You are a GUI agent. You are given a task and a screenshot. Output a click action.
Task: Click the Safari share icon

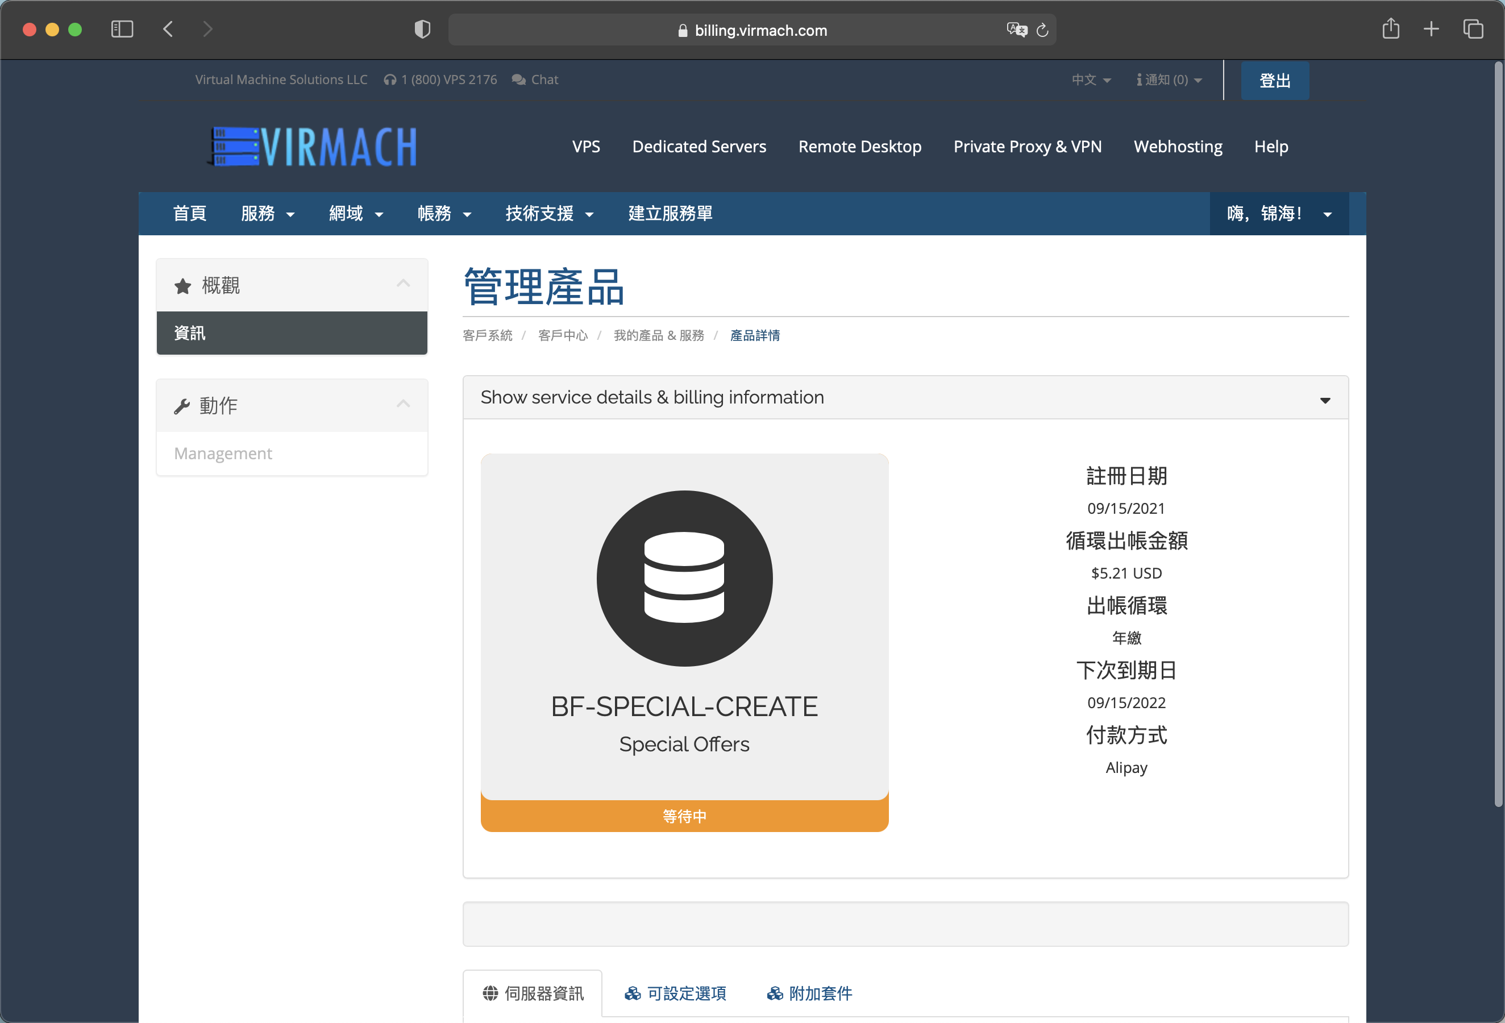click(x=1390, y=29)
